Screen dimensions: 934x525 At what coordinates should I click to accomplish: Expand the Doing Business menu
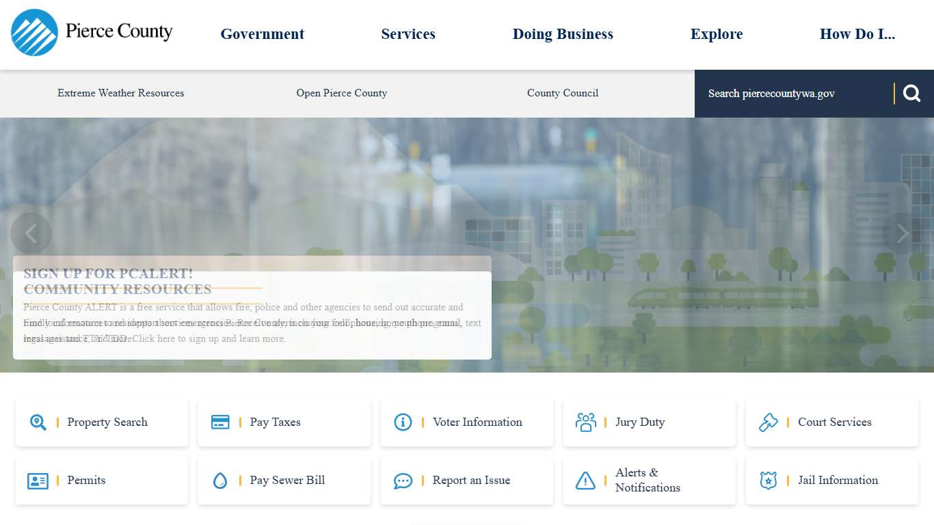(x=563, y=34)
